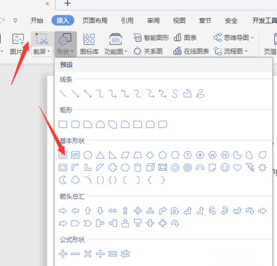This screenshot has width=277, height=266.
Task: Add a new document tab
Action: (68, 3)
